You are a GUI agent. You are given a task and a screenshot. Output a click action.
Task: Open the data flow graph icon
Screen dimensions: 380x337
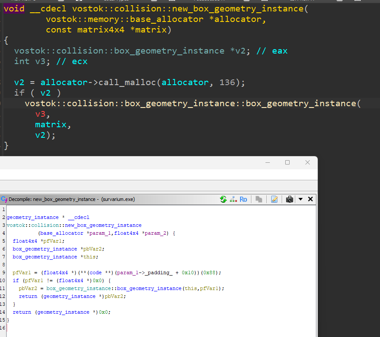click(233, 199)
